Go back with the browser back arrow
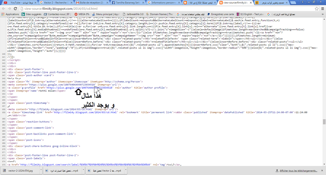Viewport: 326px width, 175px height. click(4, 9)
